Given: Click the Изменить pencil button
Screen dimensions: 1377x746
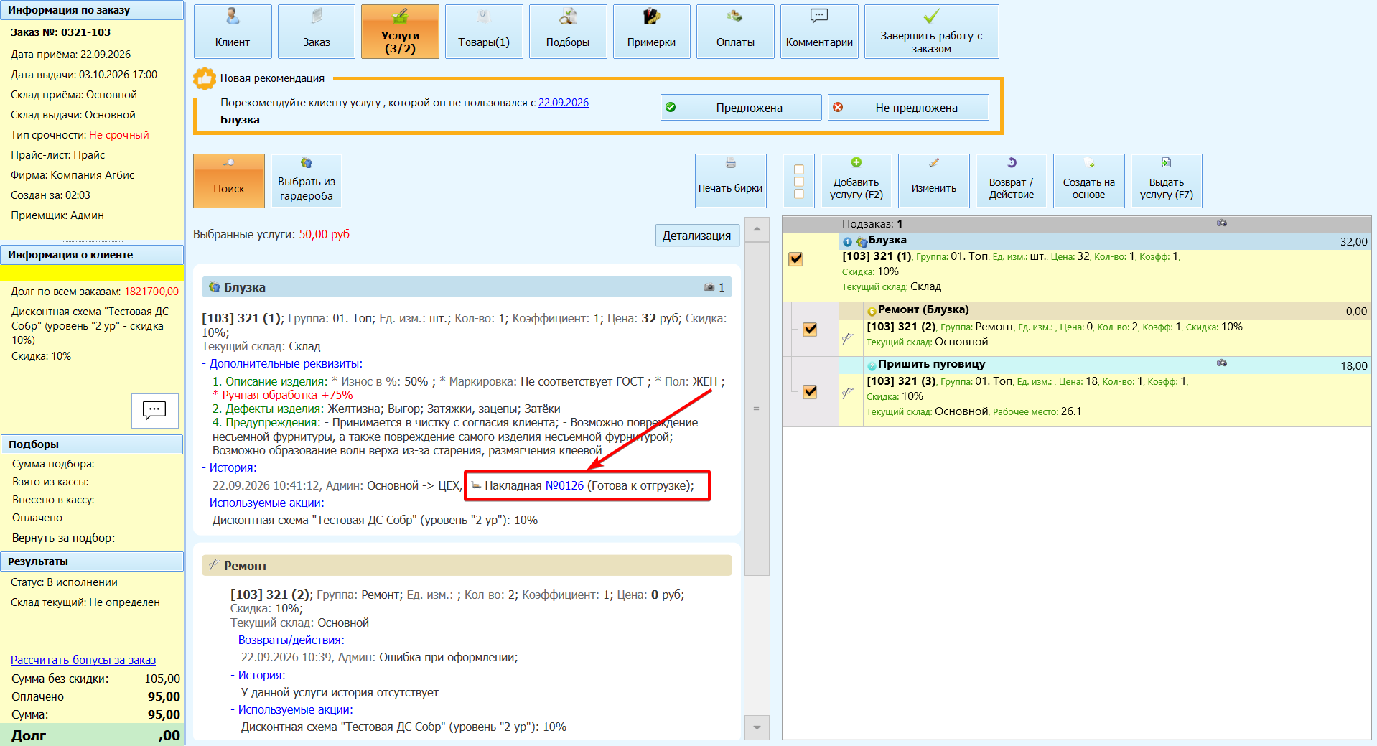Looking at the screenshot, I should pyautogui.click(x=933, y=181).
